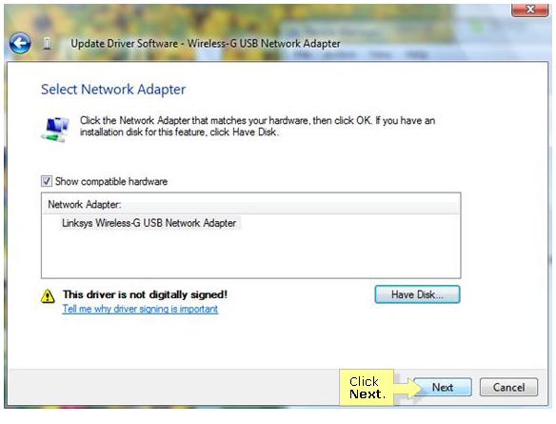Close the Update Driver Software window
The height and width of the screenshot is (424, 556).
pyautogui.click(x=529, y=10)
